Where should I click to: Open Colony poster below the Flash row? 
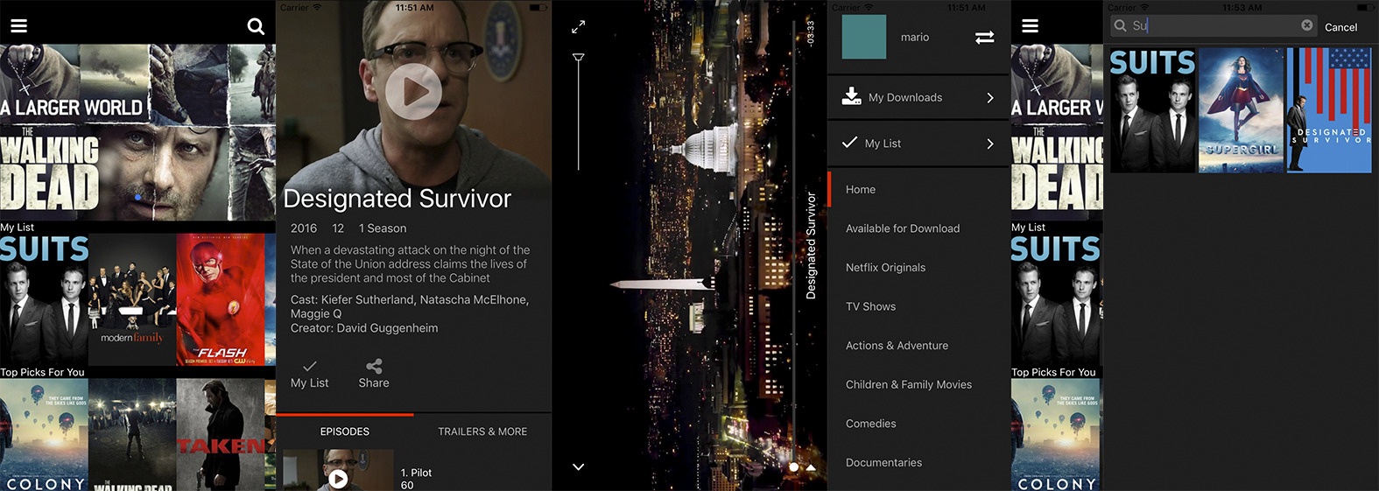coord(44,434)
